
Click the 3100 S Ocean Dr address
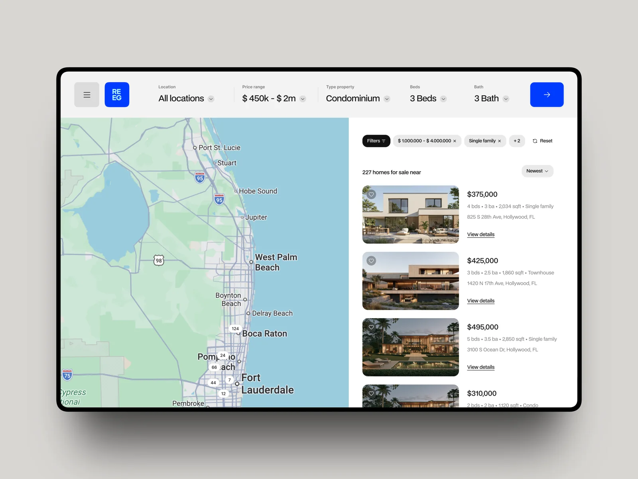tap(502, 349)
